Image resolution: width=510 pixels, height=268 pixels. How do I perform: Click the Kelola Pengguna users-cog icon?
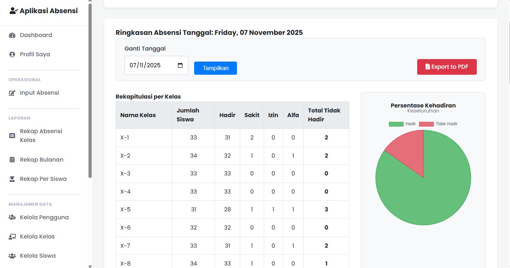12,217
